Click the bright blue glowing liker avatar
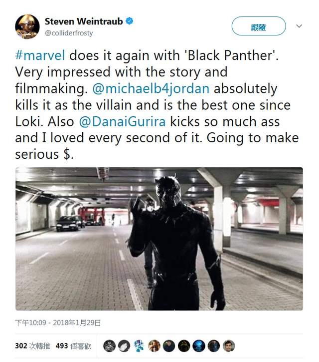The width and height of the screenshot is (319, 362). point(198,346)
